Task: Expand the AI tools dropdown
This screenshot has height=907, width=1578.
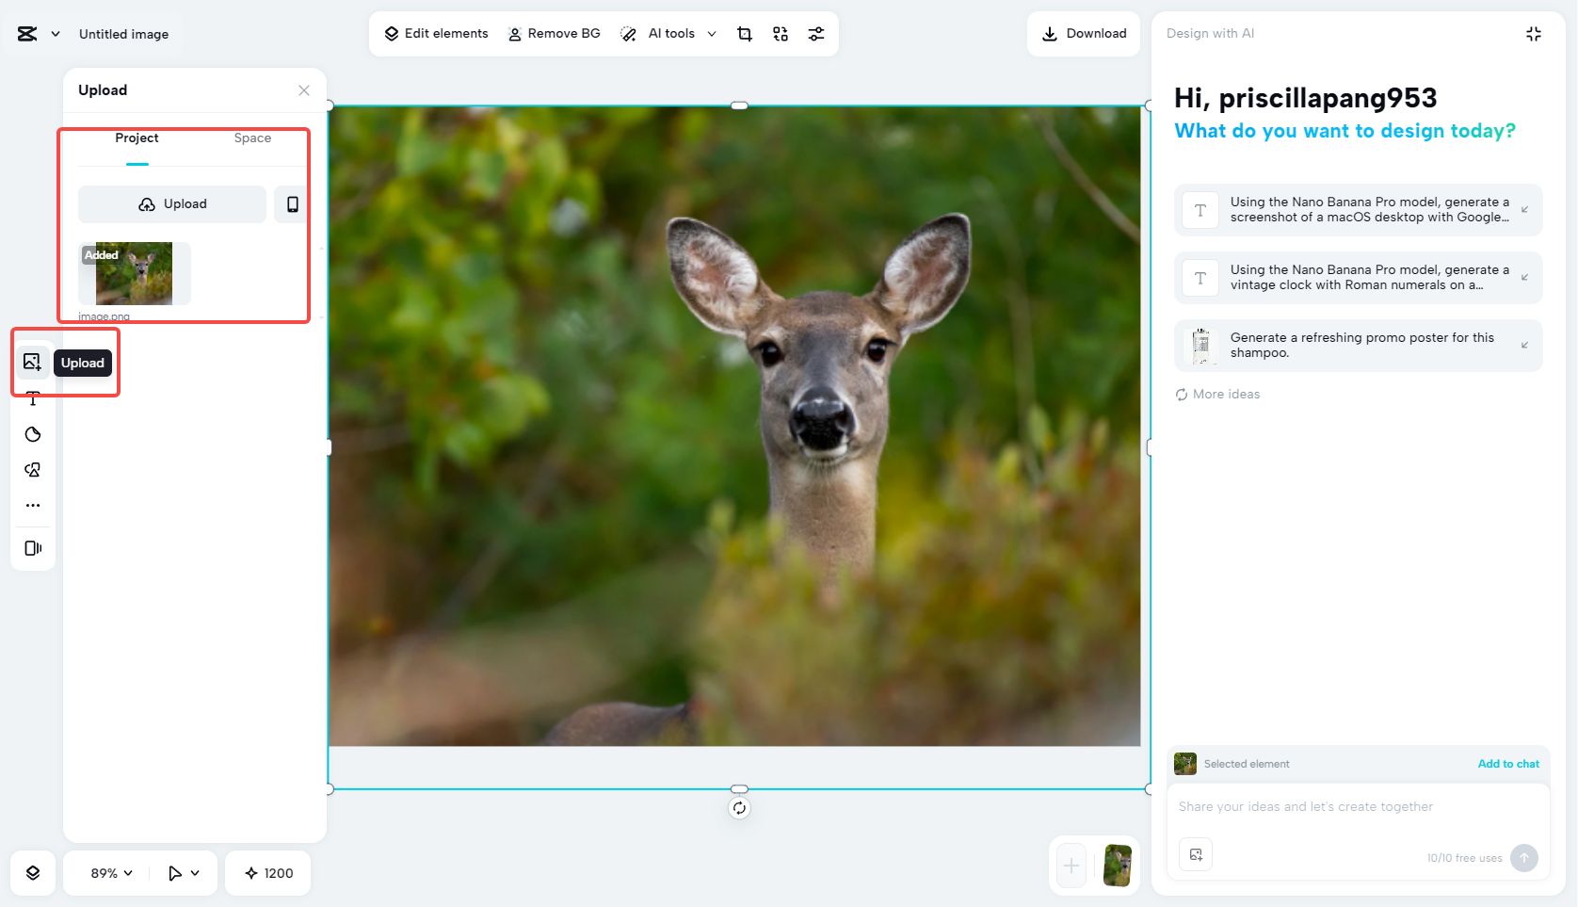Action: coord(713,33)
